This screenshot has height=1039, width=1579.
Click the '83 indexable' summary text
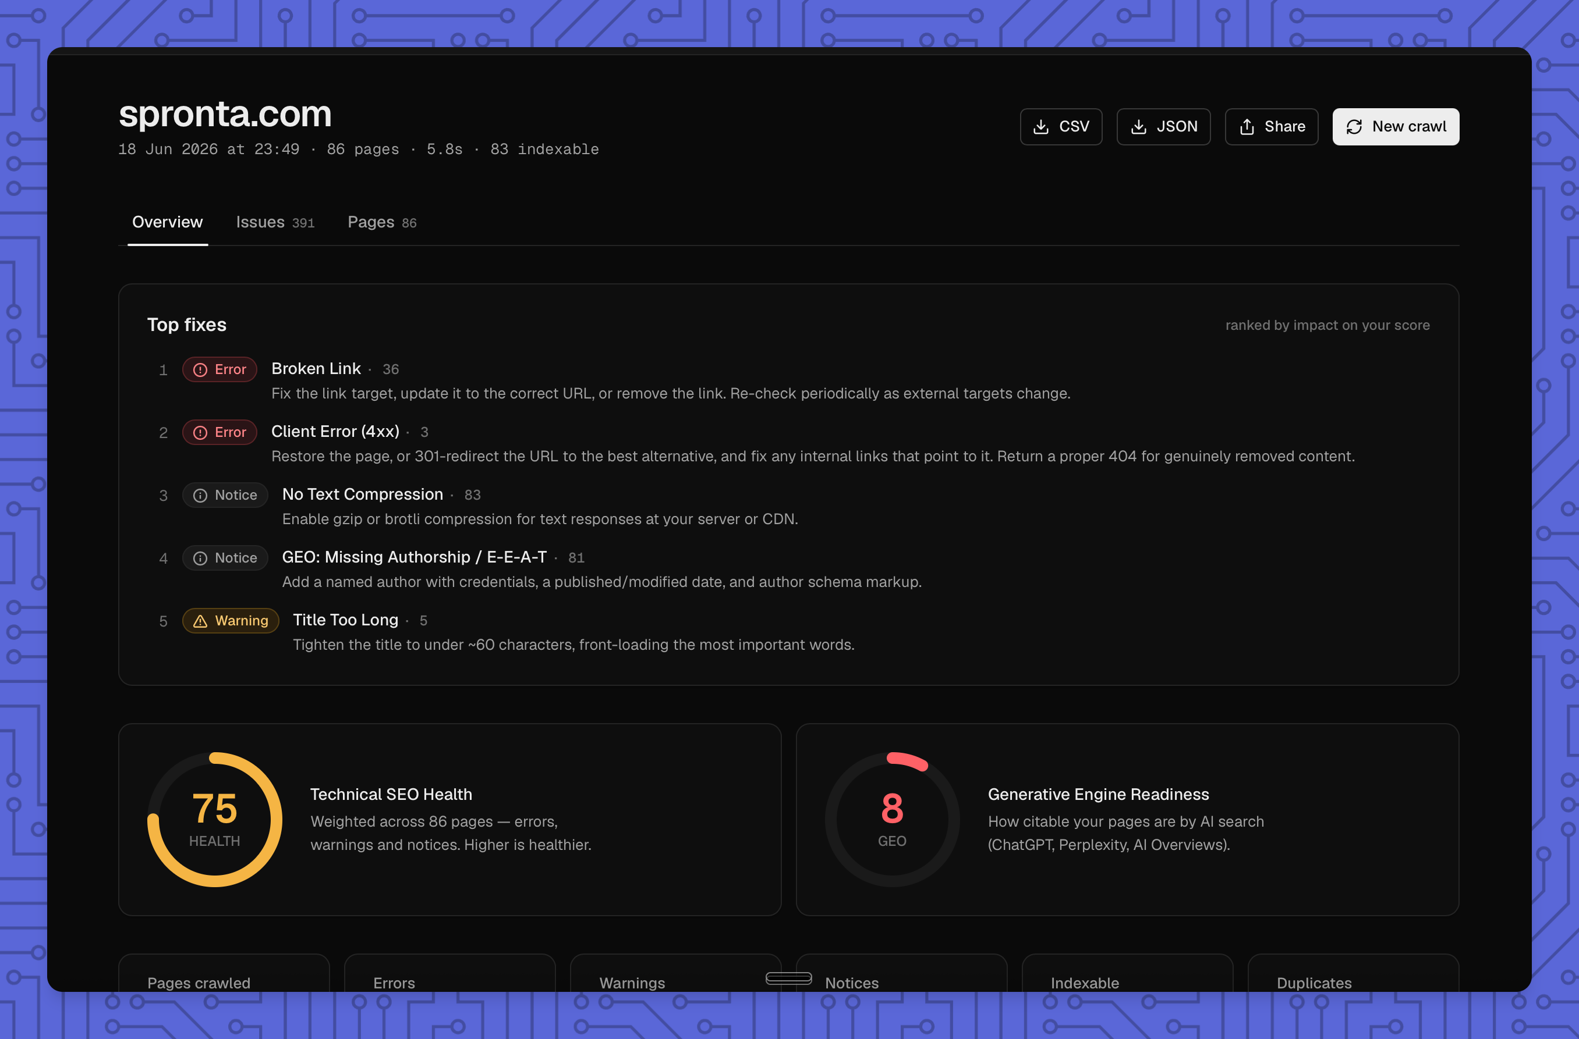[x=544, y=149]
